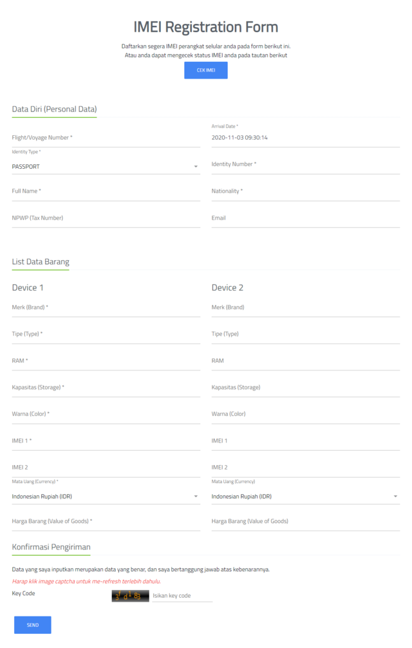Select the Flight/Voyage Number field
The height and width of the screenshot is (648, 412).
(x=106, y=138)
